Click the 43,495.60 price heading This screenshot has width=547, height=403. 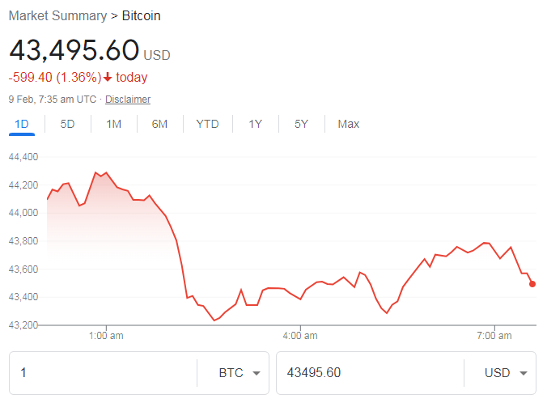coord(74,50)
